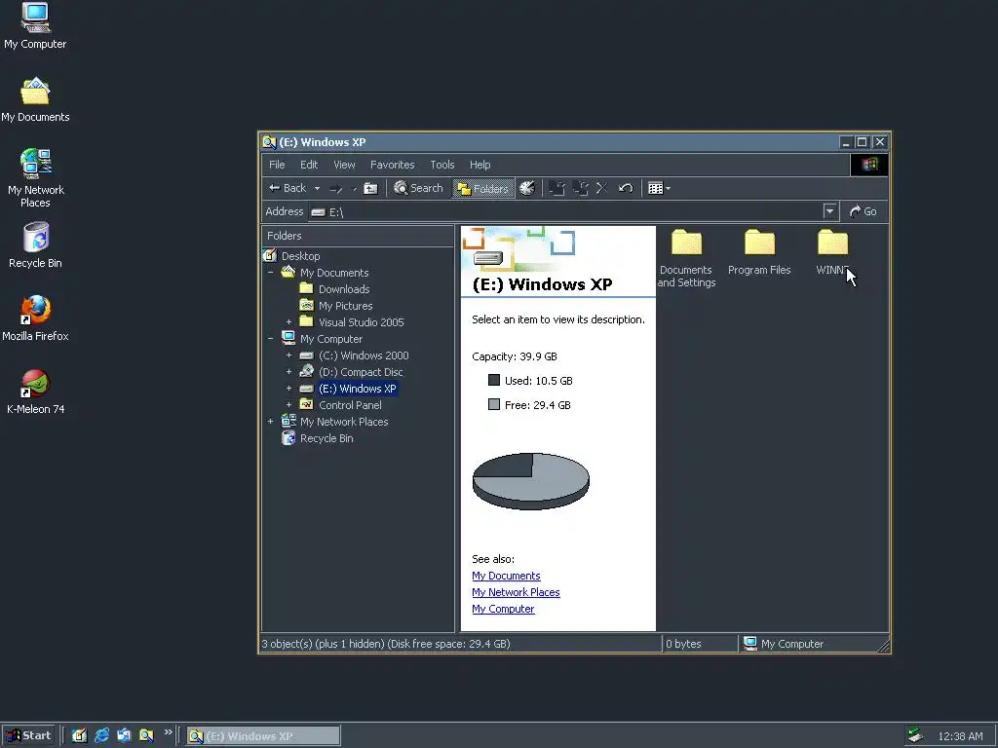Click the Back button
Screen dimensions: 998x748
pos(288,188)
